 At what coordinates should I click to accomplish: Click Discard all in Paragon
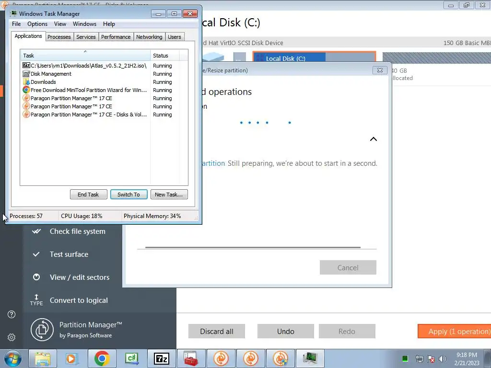217,331
